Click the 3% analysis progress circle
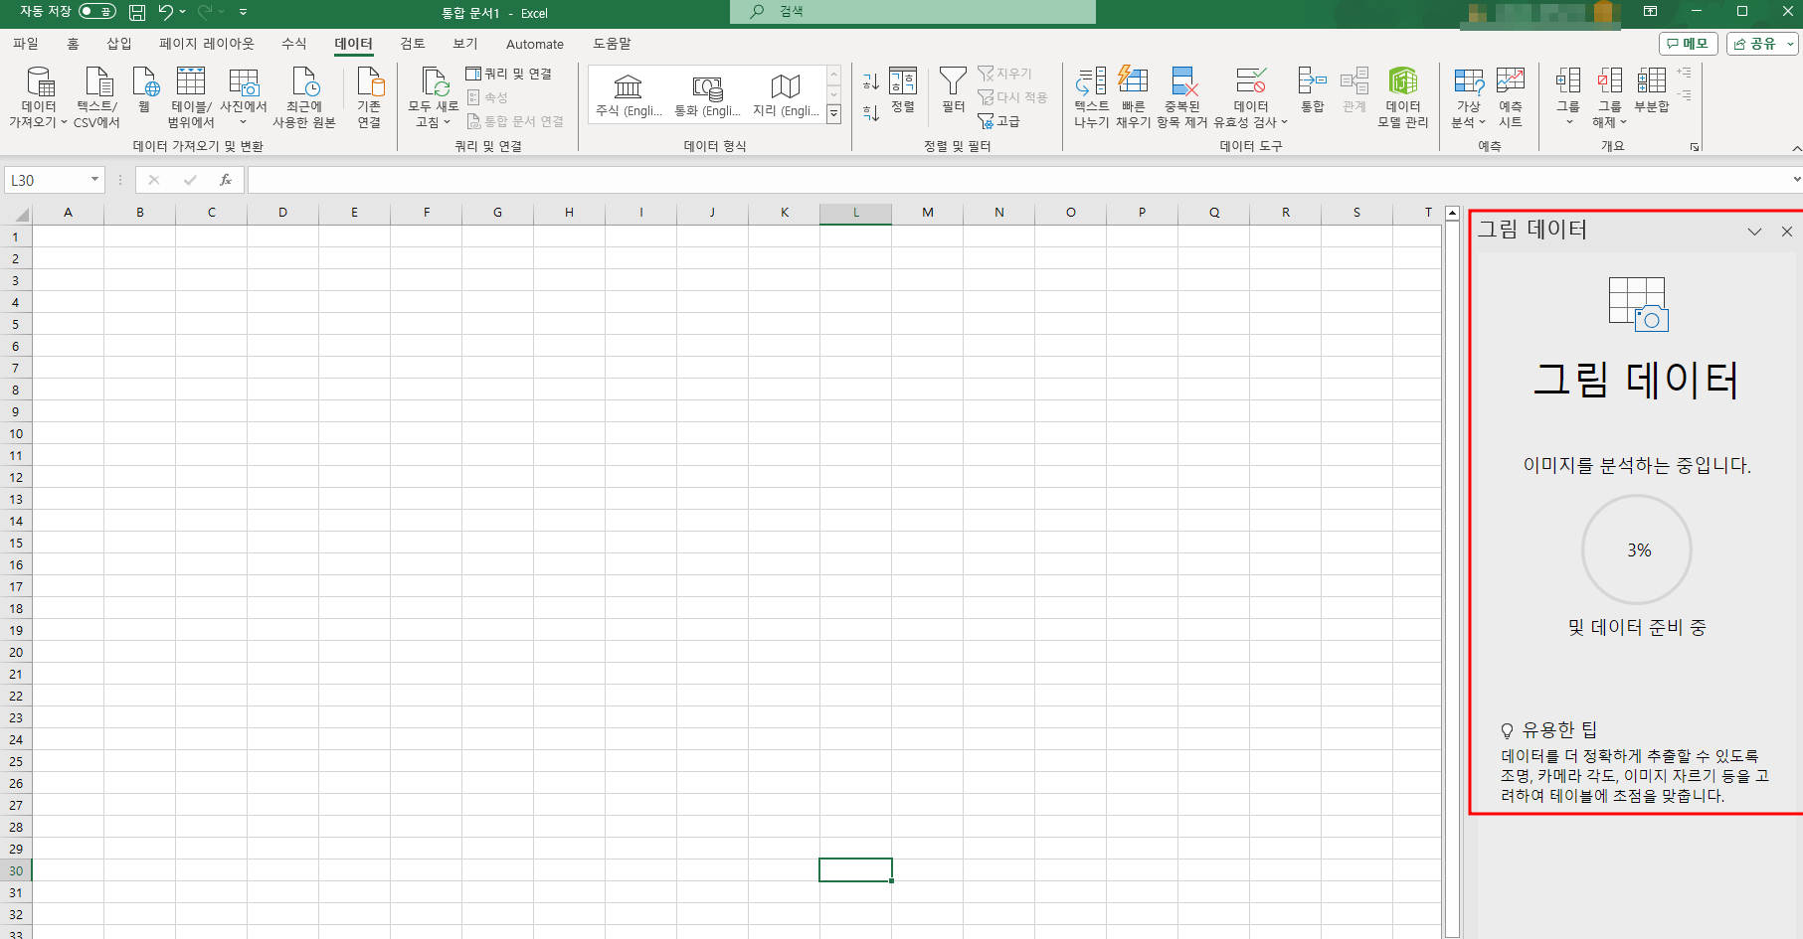1803x939 pixels. (x=1637, y=549)
